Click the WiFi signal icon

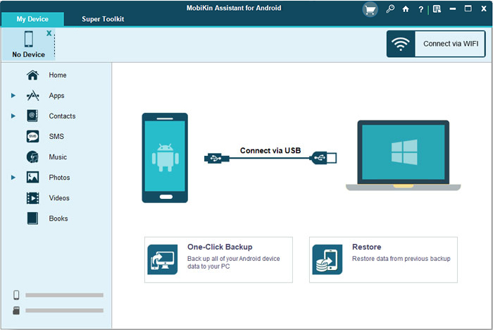[x=401, y=44]
